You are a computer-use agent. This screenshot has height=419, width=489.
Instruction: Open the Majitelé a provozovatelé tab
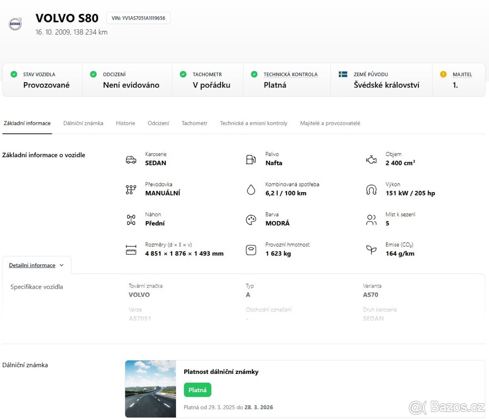[330, 123]
